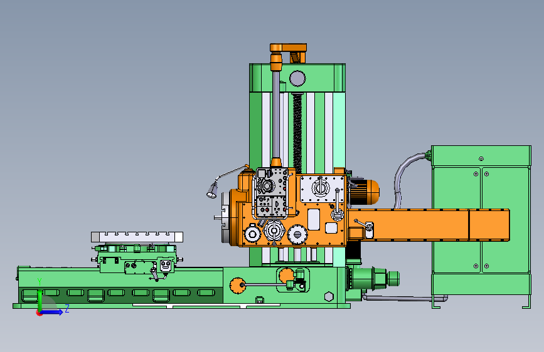Pick the grey spindle faceplate on the headstock

(225, 218)
